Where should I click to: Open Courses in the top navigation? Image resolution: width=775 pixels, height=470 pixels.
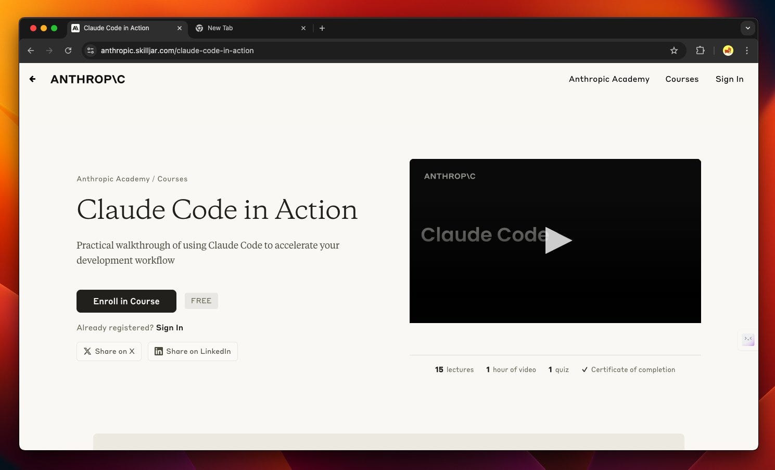(682, 79)
